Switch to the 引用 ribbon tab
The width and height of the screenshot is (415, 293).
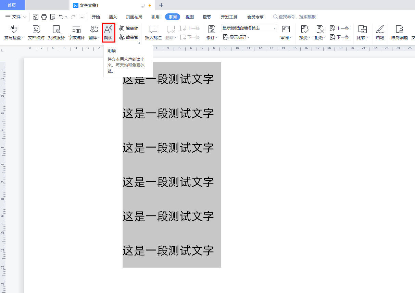tap(155, 17)
